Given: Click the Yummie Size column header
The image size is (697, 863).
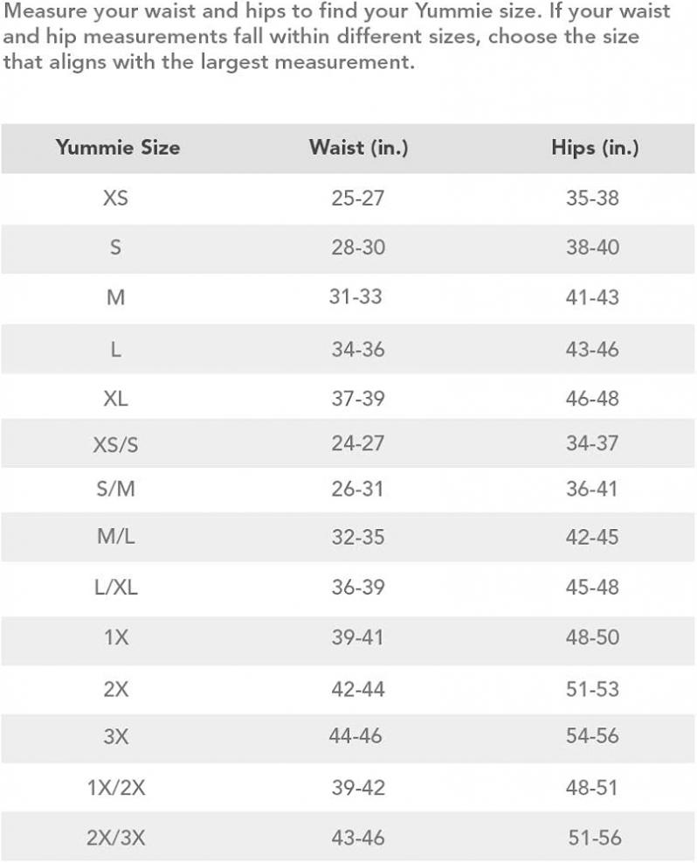Looking at the screenshot, I should 118,148.
